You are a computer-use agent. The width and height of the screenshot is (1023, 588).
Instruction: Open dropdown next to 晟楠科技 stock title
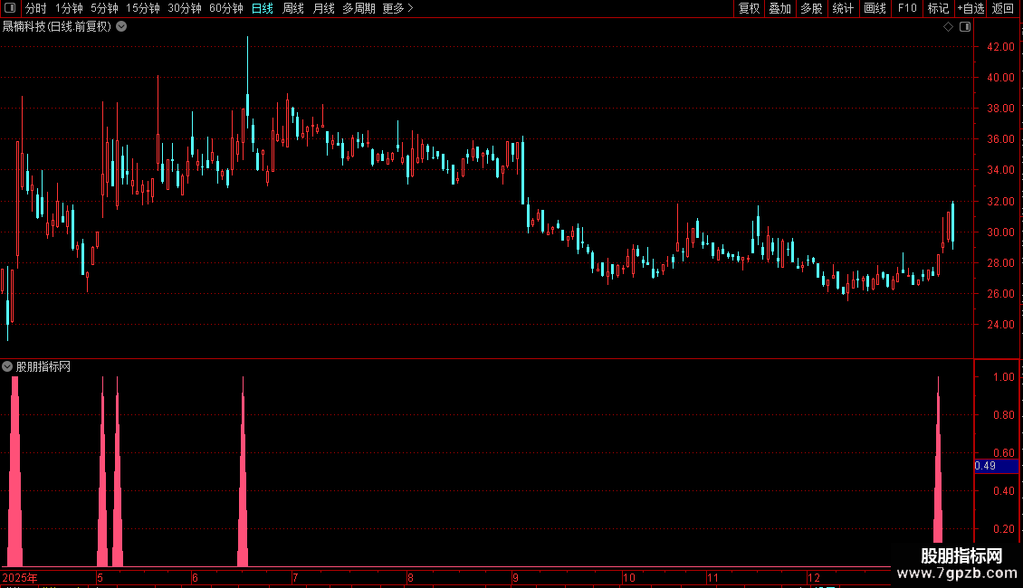[121, 27]
